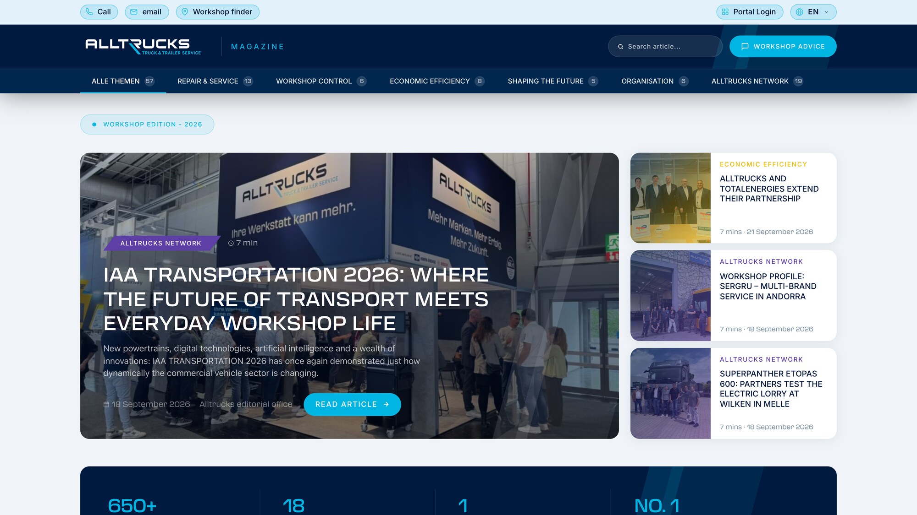
Task: Click the Workshop Advice button
Action: click(783, 46)
